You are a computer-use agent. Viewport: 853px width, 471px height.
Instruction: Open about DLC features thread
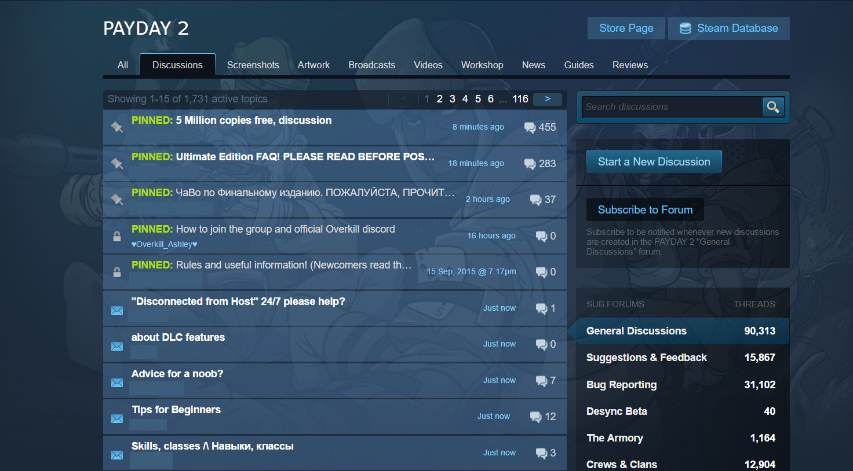178,337
